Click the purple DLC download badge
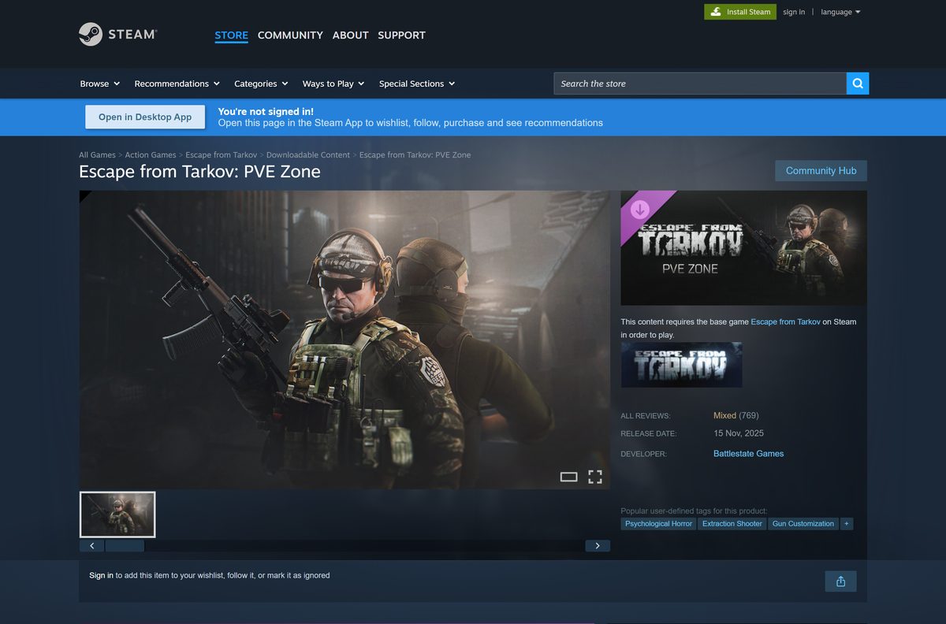Image resolution: width=946 pixels, height=624 pixels. point(640,209)
